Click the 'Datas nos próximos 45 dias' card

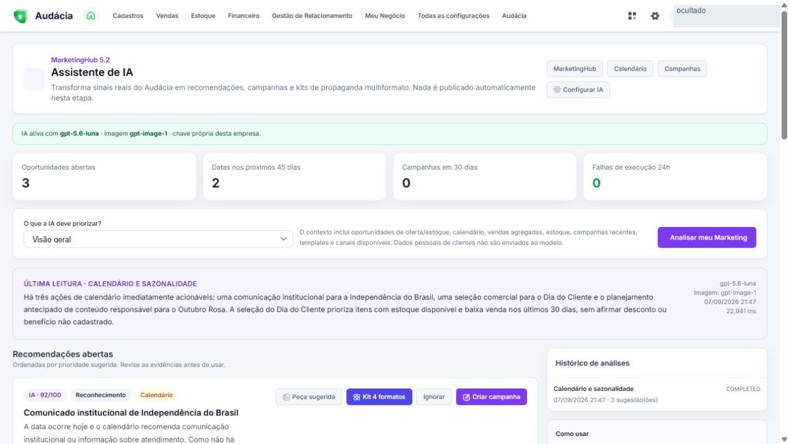click(x=294, y=176)
